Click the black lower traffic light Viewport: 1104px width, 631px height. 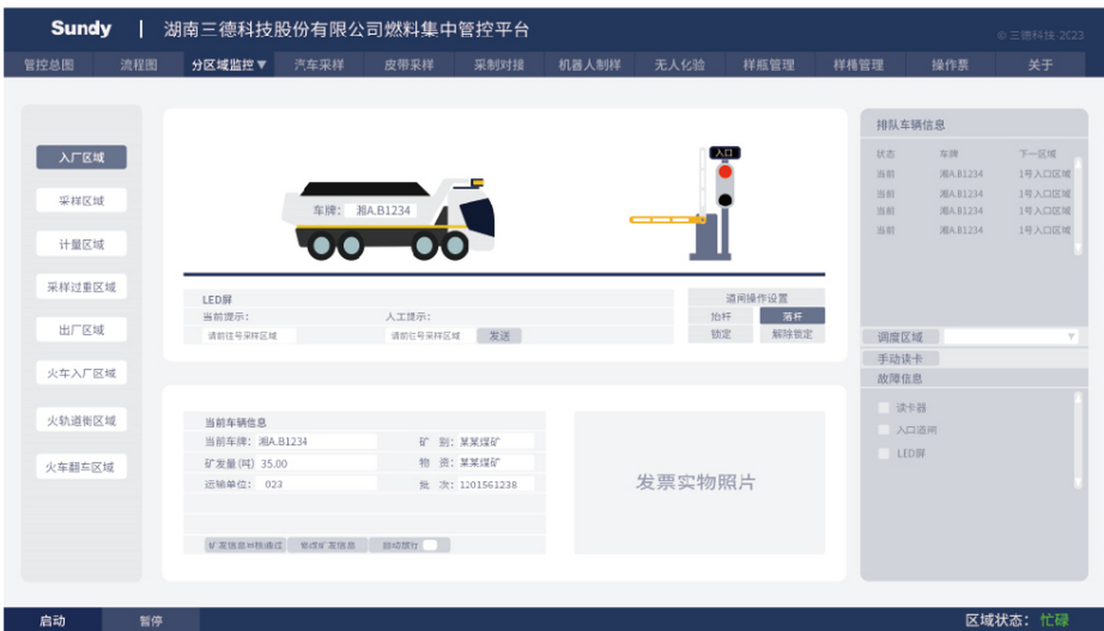tap(725, 200)
